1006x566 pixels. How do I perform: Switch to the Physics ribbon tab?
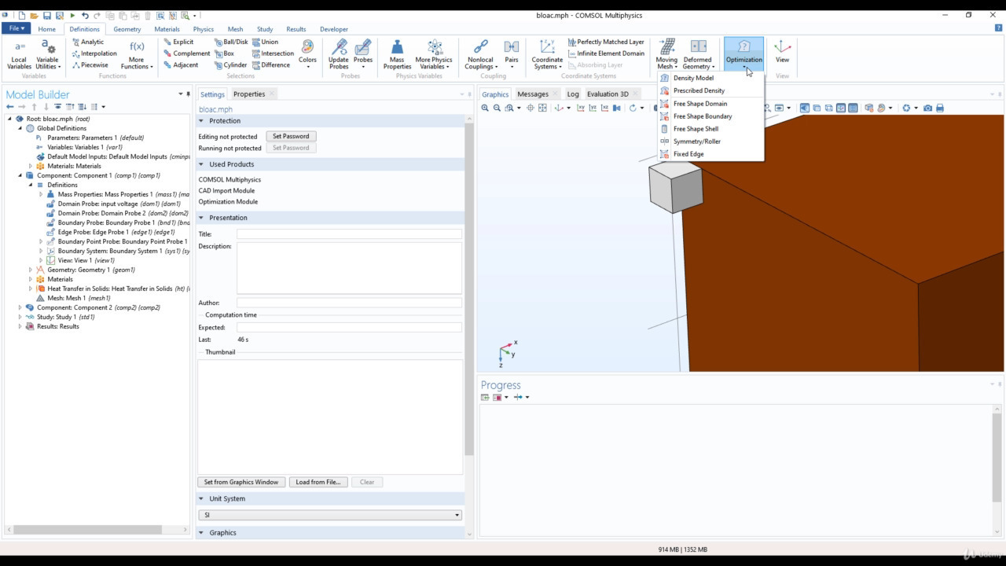[203, 29]
